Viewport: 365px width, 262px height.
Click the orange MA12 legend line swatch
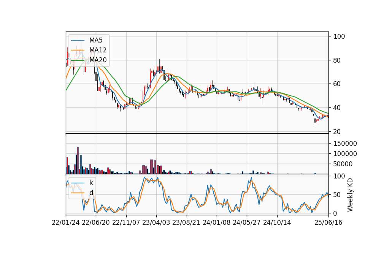pyautogui.click(x=78, y=50)
